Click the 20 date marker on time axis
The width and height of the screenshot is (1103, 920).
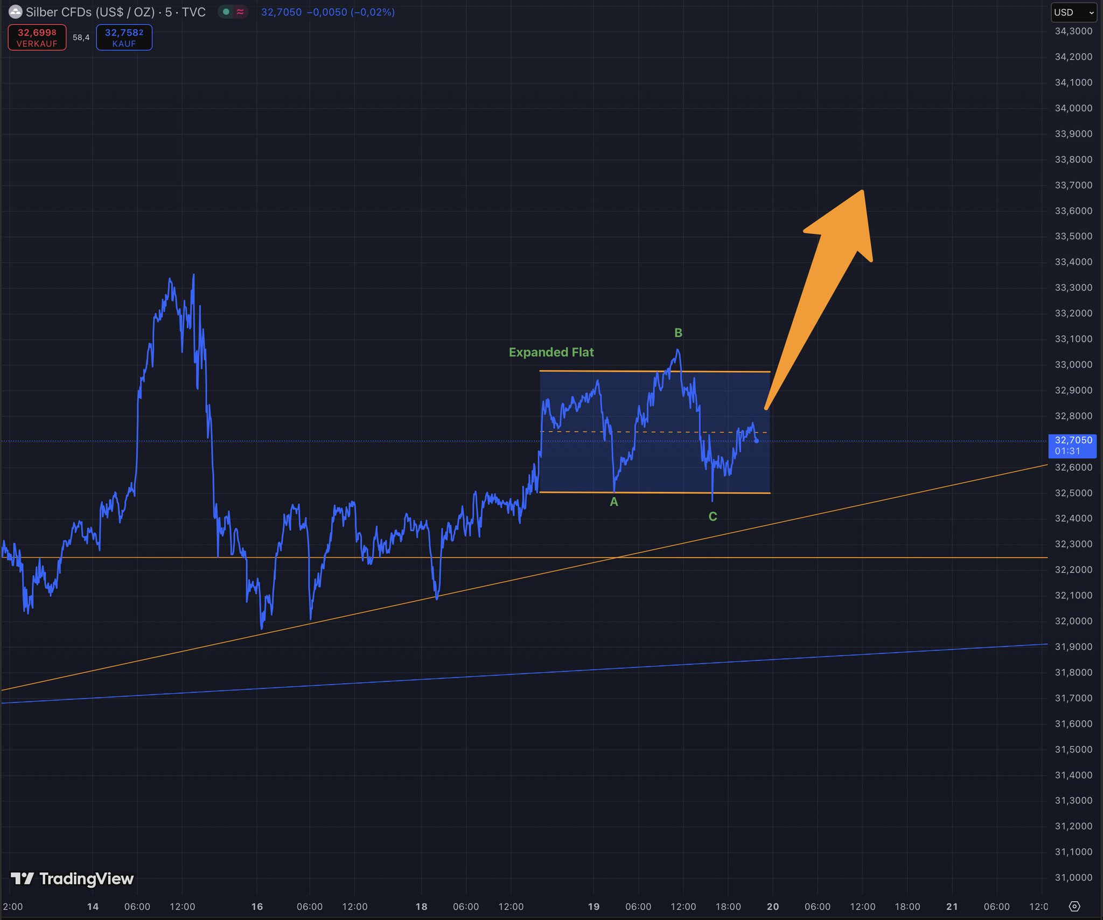click(772, 907)
